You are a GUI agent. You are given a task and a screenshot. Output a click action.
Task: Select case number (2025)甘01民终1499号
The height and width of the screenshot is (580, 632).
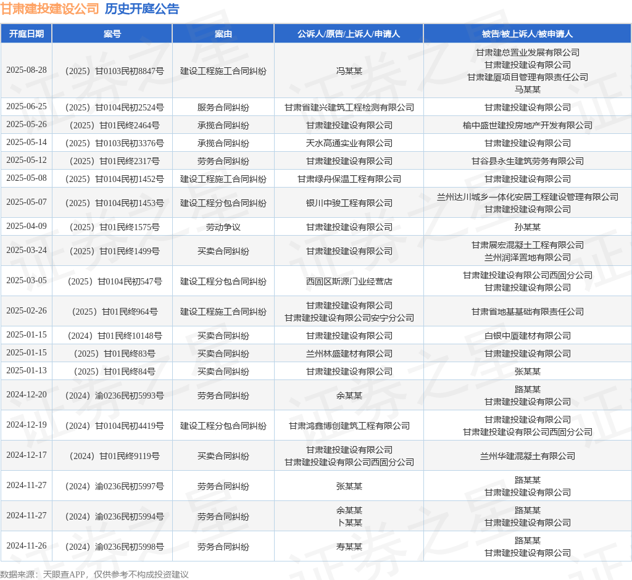tap(114, 251)
